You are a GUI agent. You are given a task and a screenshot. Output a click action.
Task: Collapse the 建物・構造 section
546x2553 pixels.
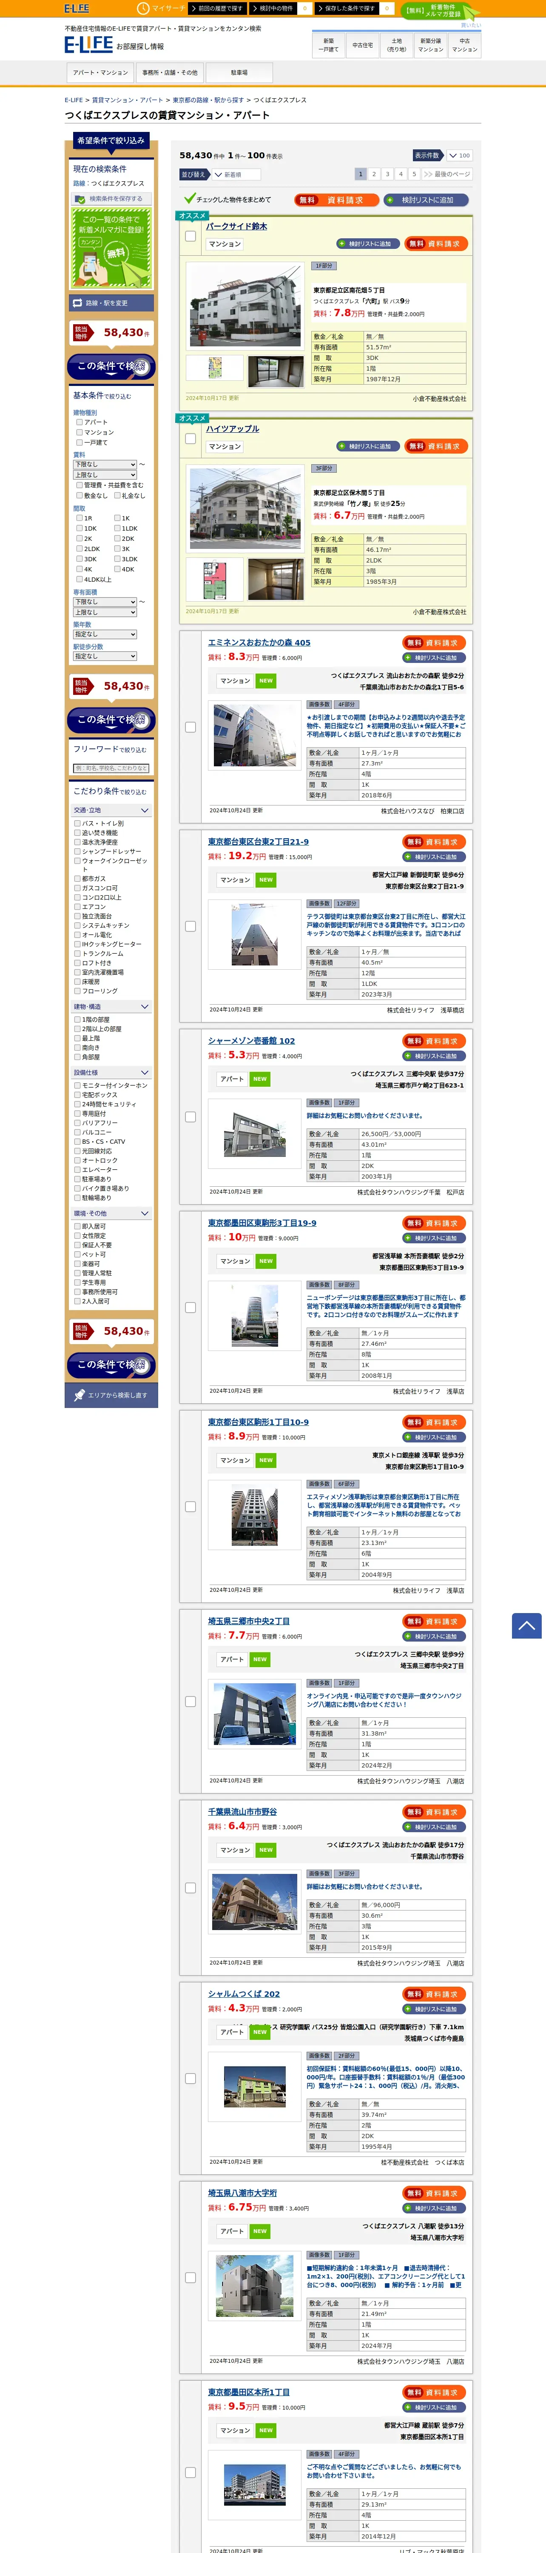(x=111, y=1007)
